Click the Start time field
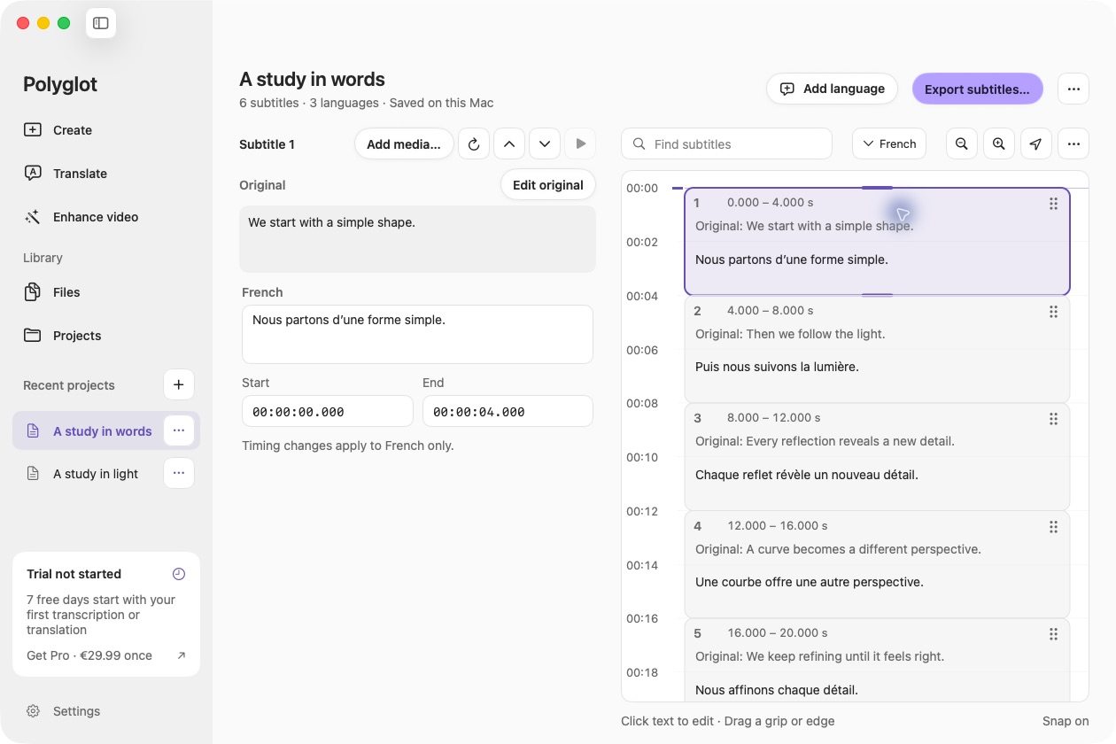The height and width of the screenshot is (744, 1116). [x=328, y=411]
